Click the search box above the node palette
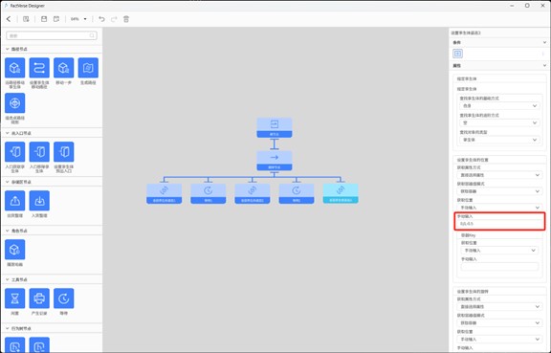This screenshot has height=353, width=551. [x=52, y=35]
